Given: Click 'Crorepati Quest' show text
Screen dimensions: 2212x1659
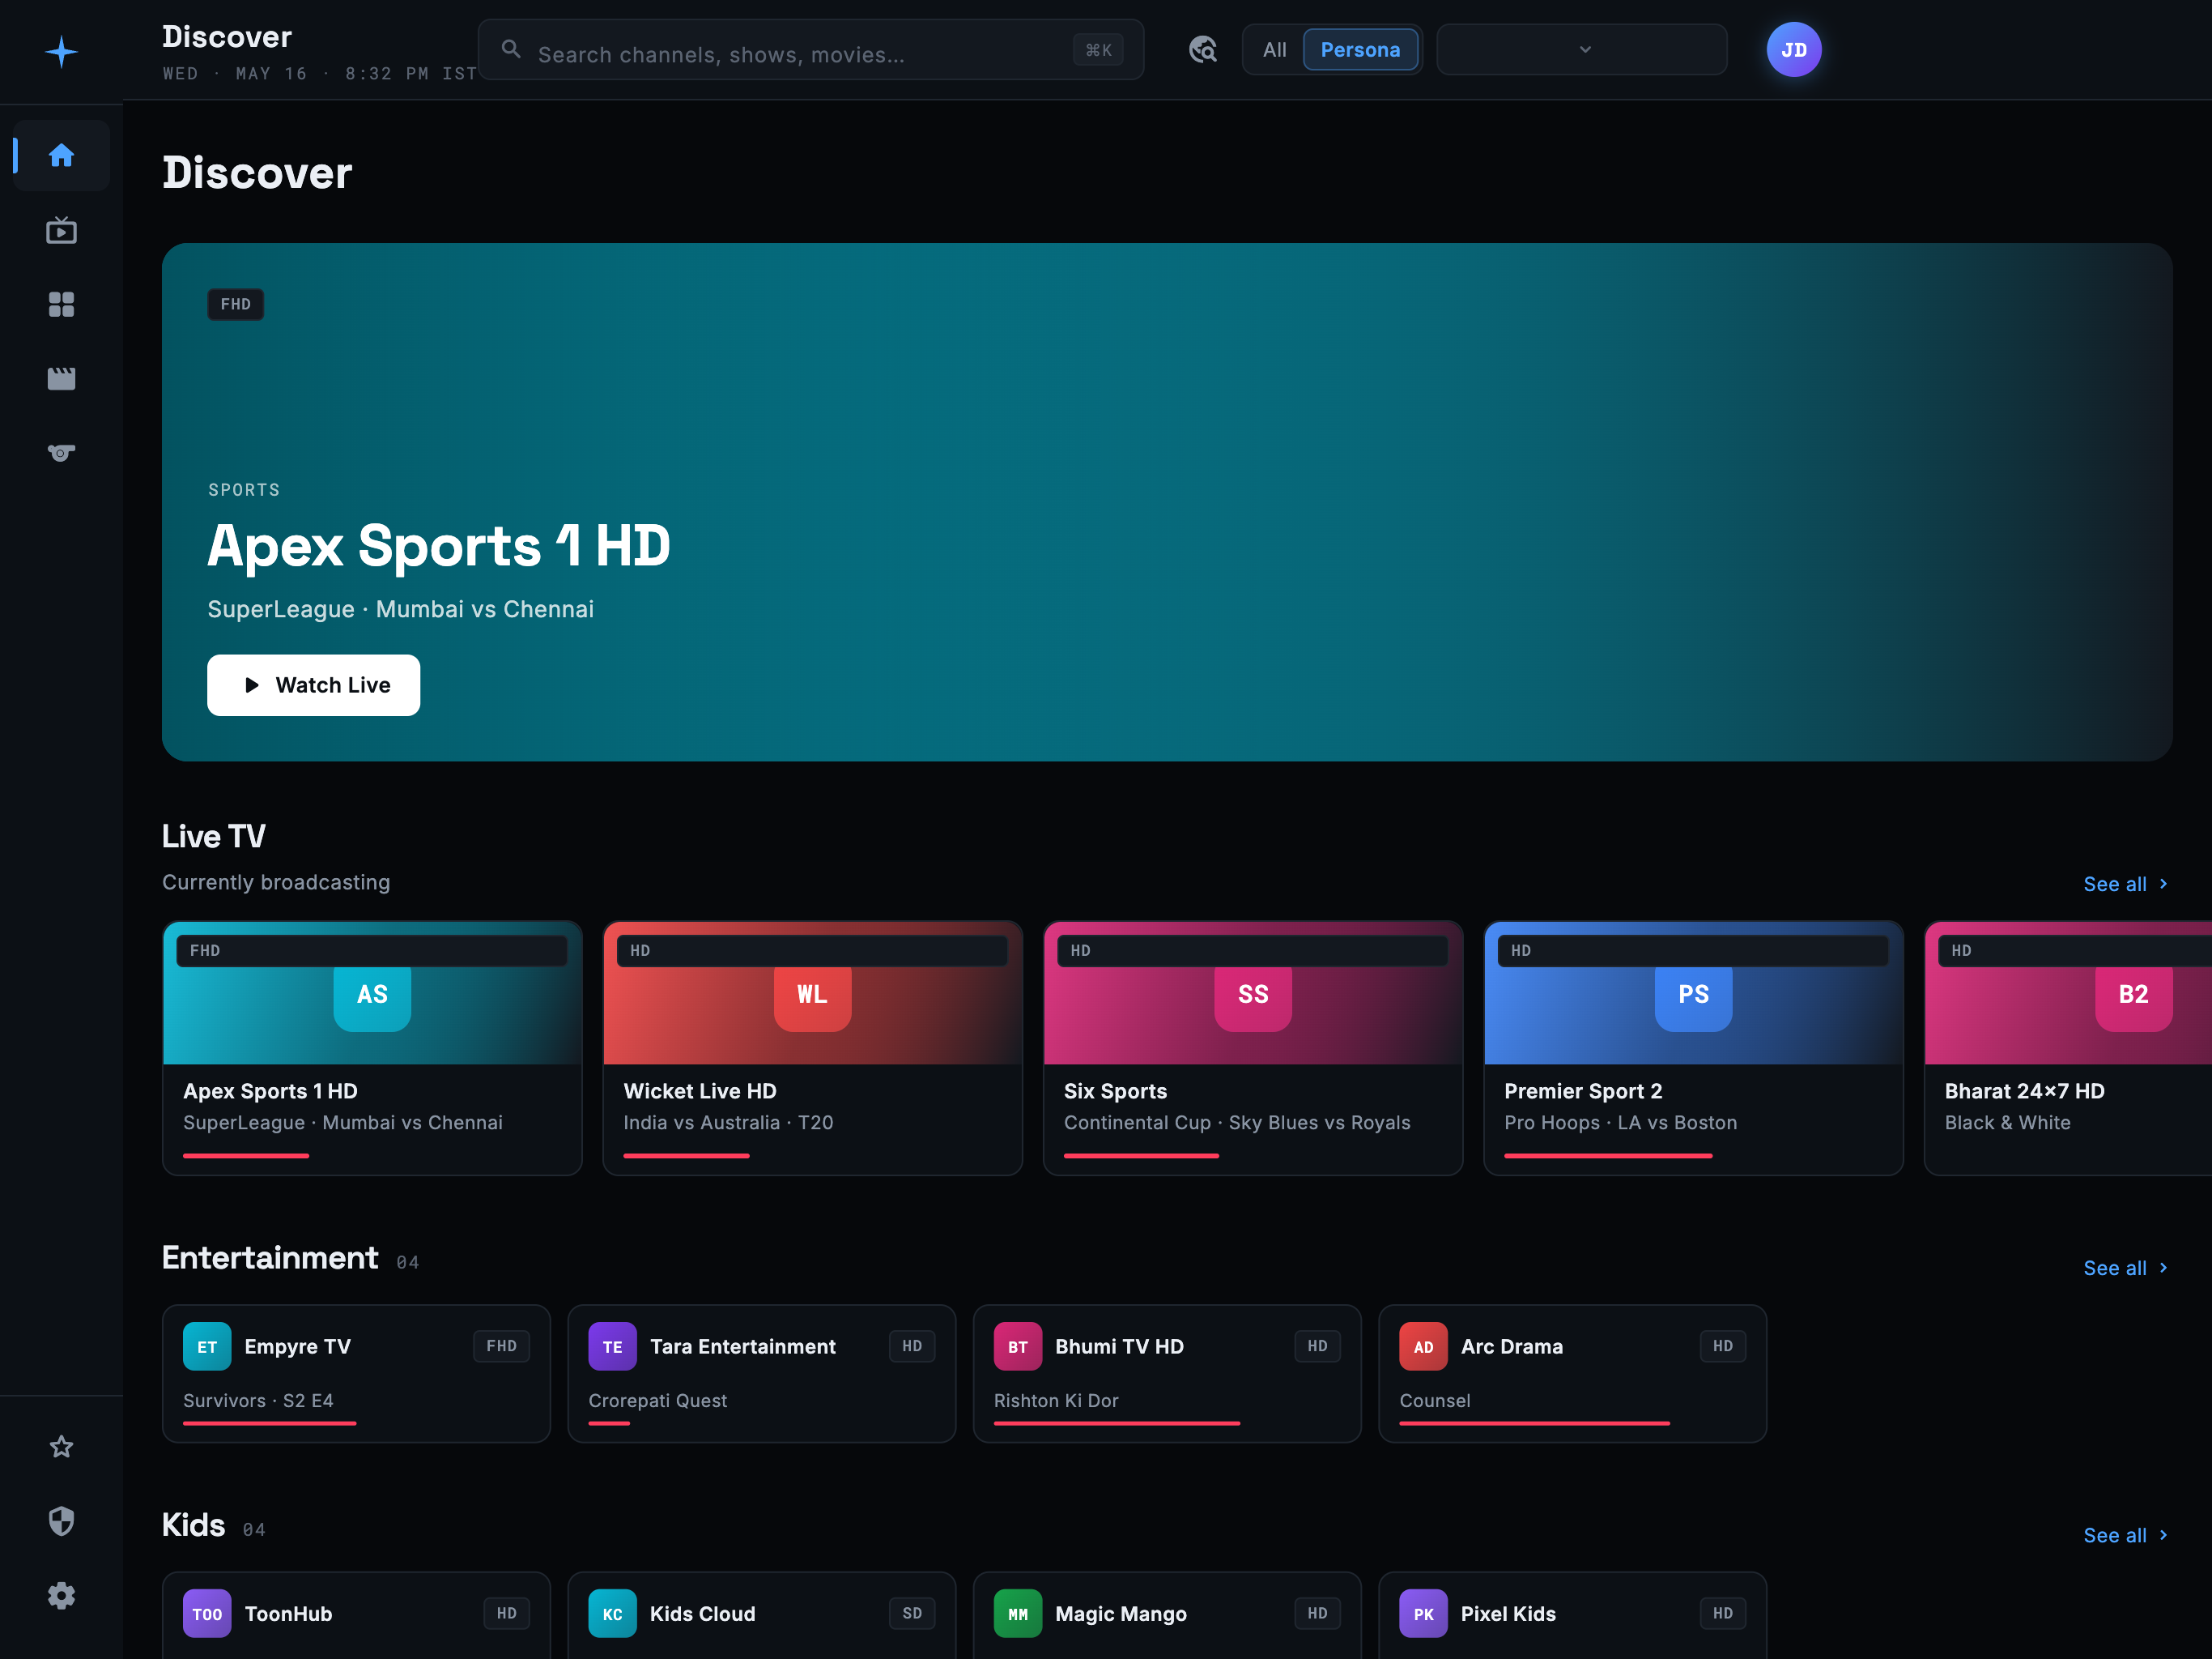Looking at the screenshot, I should (x=657, y=1400).
